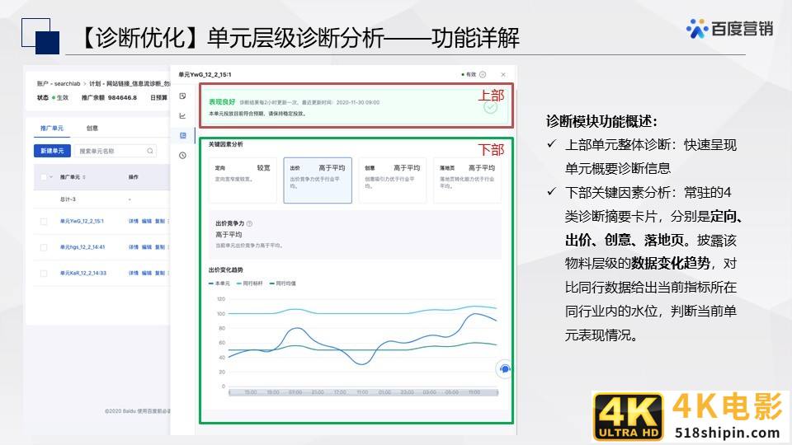Check the box for 单元KaR_12_2_14:33 row
Screen dimensions: 792x445
click(x=44, y=274)
